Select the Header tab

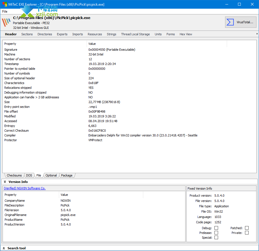(x=11, y=34)
